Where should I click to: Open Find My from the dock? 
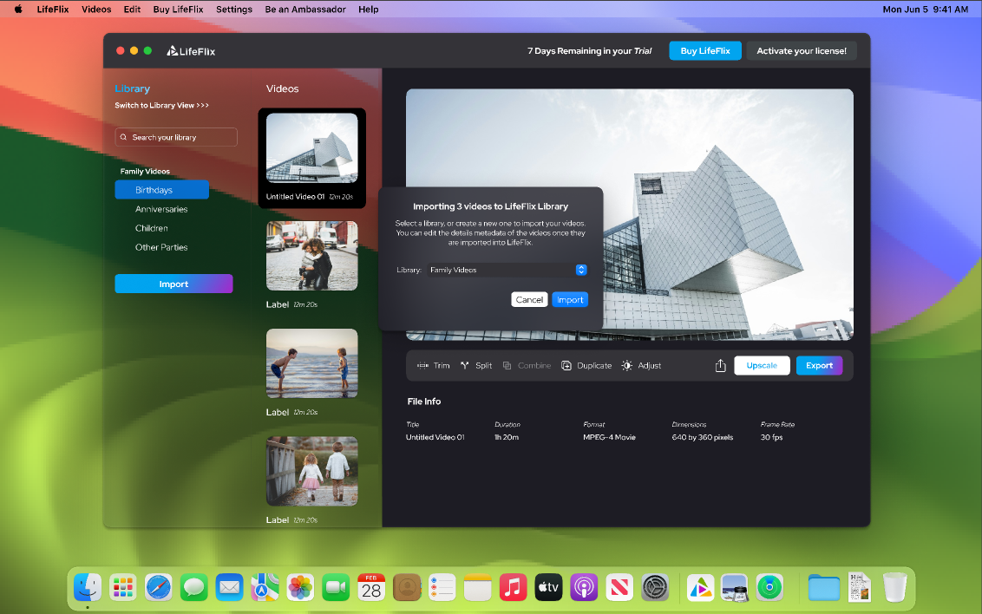click(x=769, y=588)
